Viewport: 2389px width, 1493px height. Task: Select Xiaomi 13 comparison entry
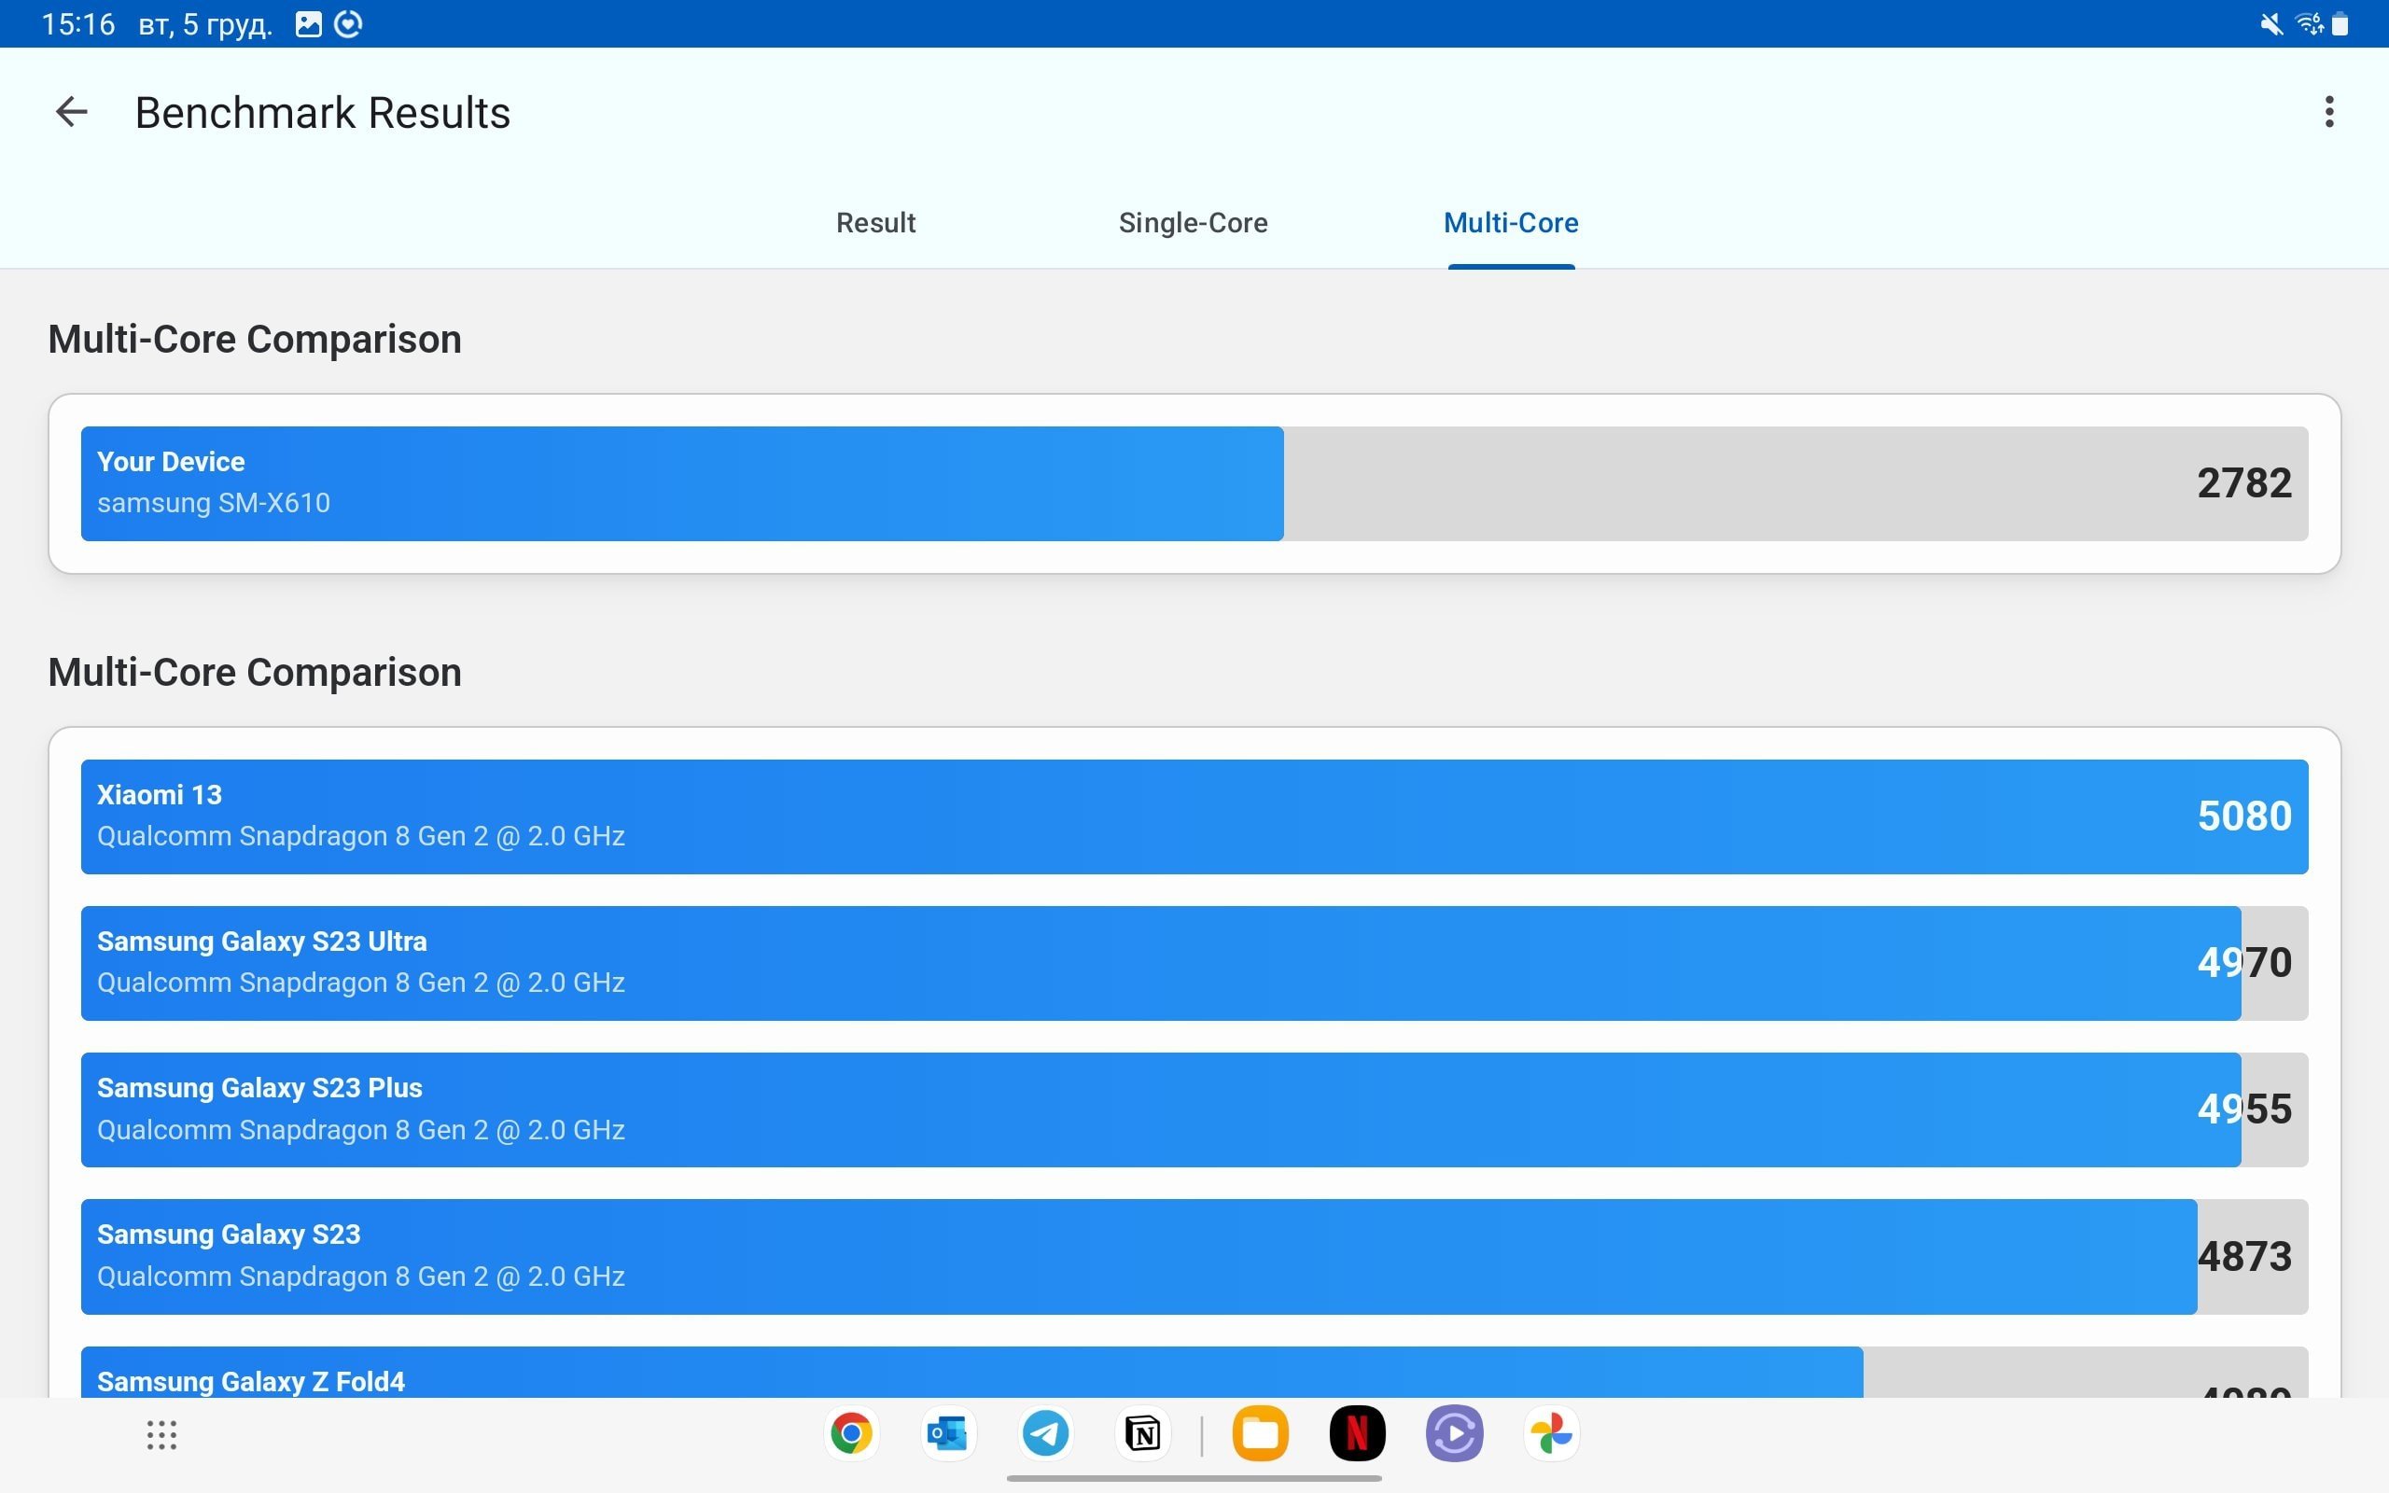1194,816
